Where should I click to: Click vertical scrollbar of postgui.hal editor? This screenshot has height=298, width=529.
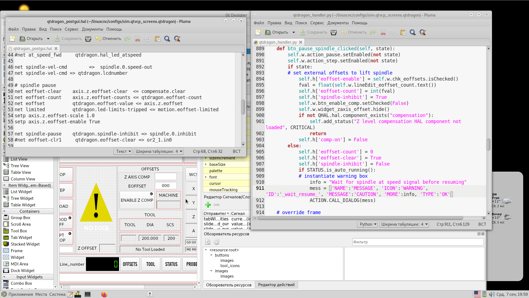(x=243, y=107)
